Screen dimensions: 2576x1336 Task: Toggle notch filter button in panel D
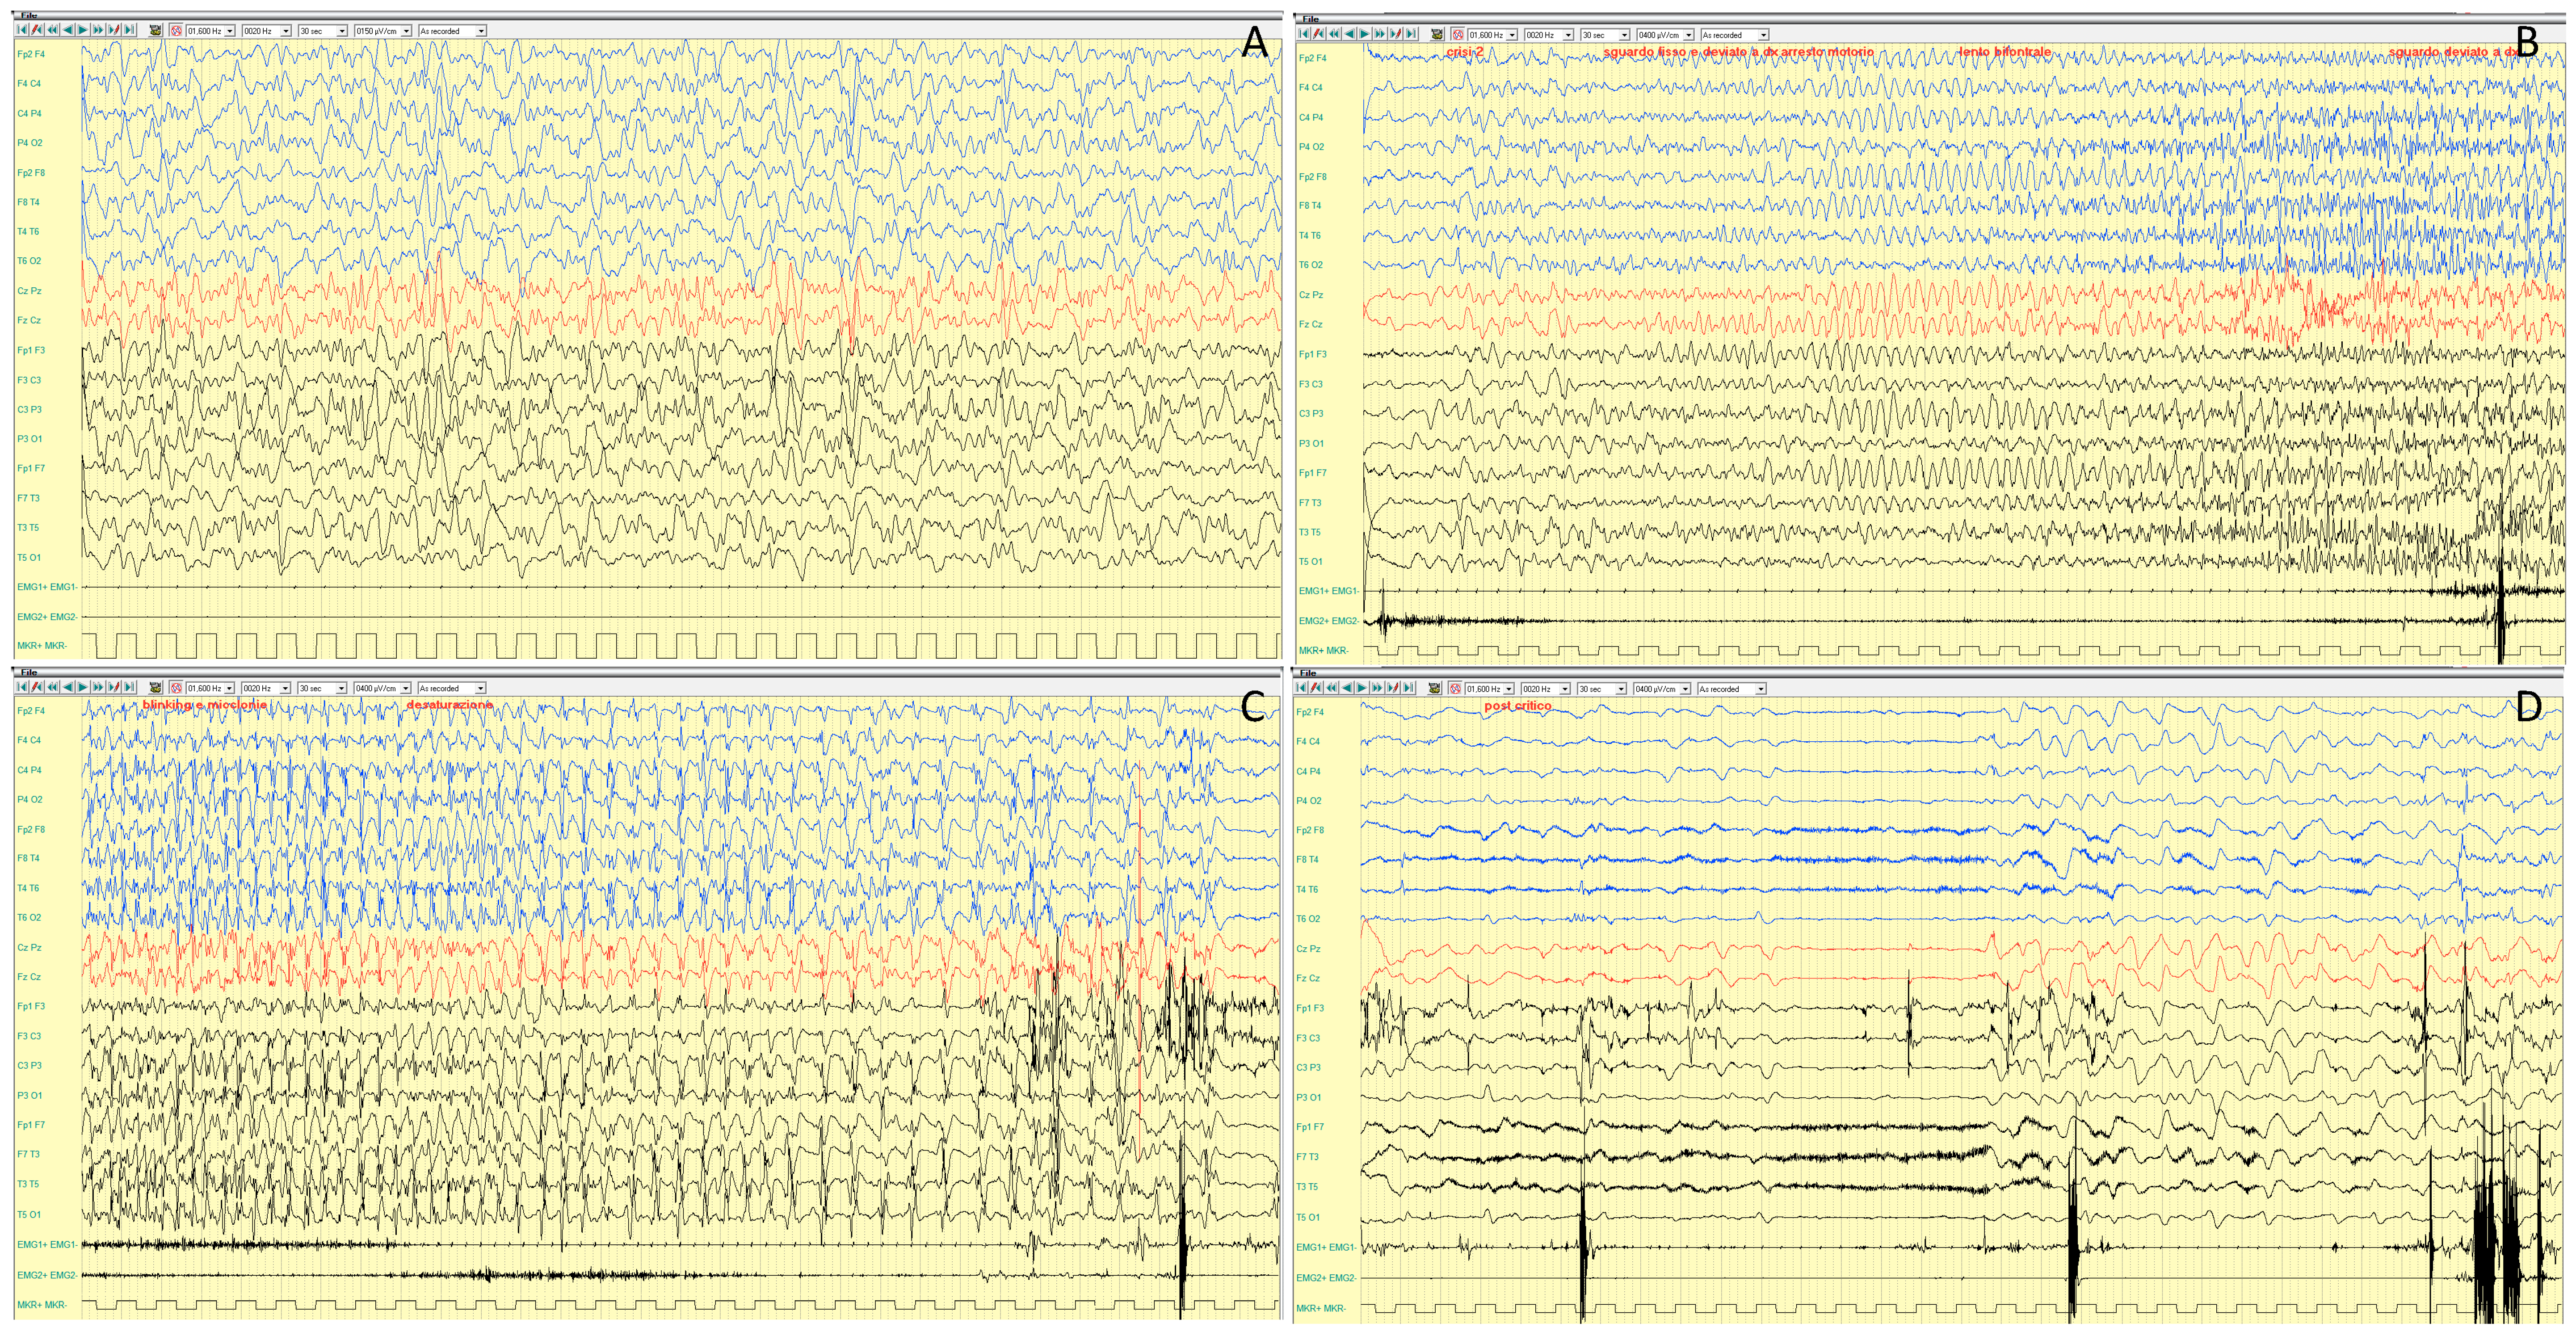pos(1456,689)
